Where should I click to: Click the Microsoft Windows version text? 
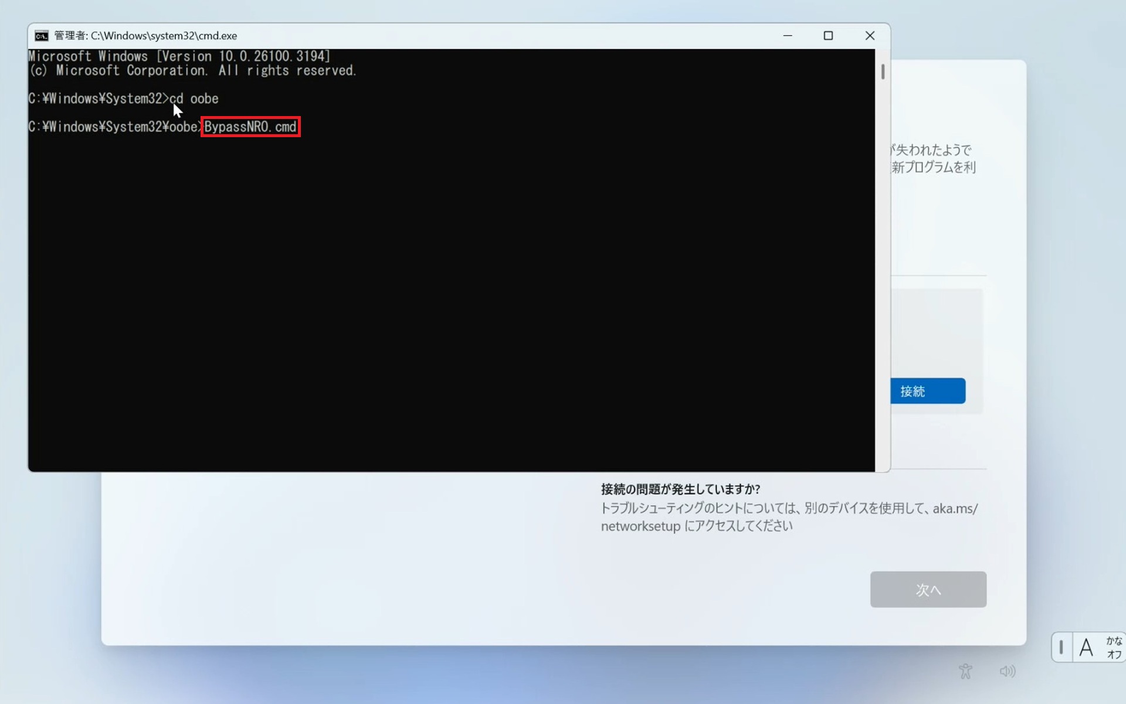[x=179, y=56]
